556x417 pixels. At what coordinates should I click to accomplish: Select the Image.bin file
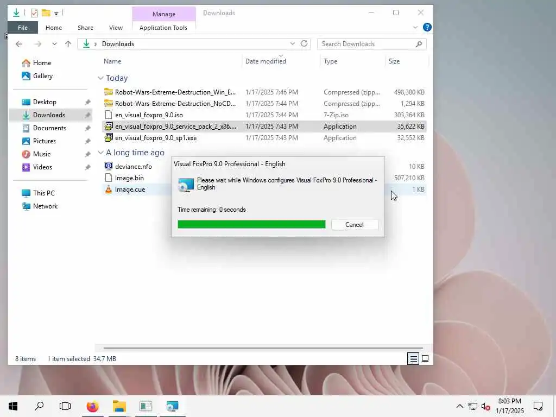coord(129,178)
